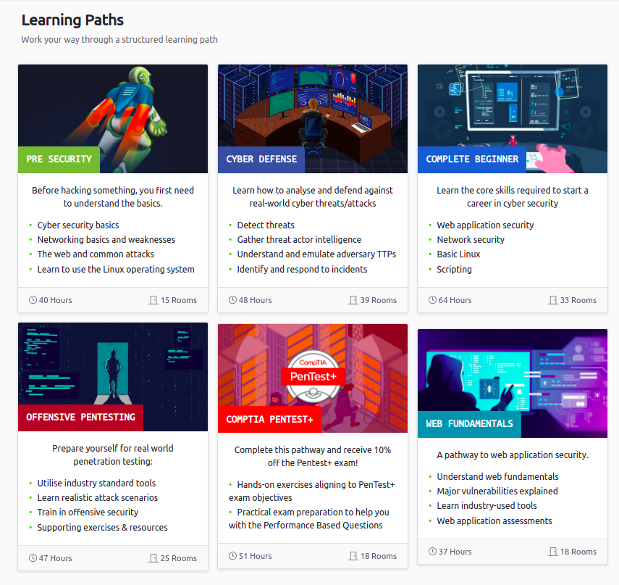The height and width of the screenshot is (585, 619).
Task: Click 'Understand and emulate adversary TTPs'
Action: [x=316, y=254]
